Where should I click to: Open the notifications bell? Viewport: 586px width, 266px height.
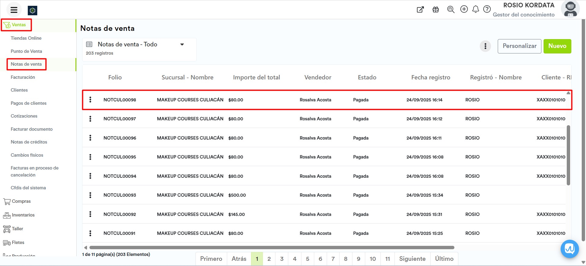pyautogui.click(x=475, y=9)
